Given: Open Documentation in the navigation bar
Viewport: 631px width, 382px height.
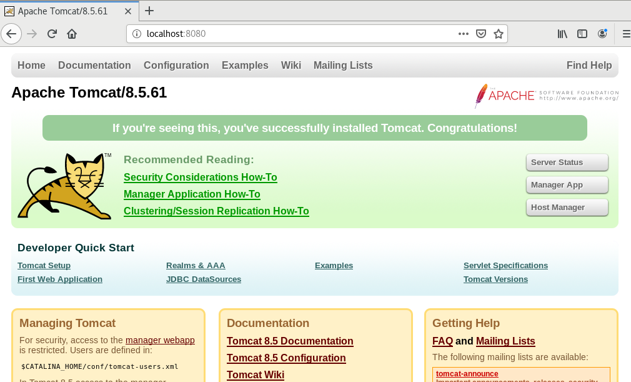Looking at the screenshot, I should click(x=94, y=65).
